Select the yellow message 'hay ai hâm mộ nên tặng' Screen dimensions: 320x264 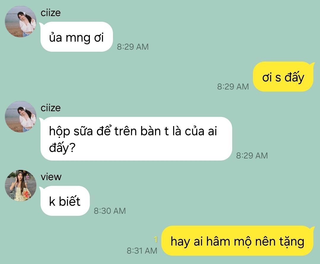[x=237, y=241]
